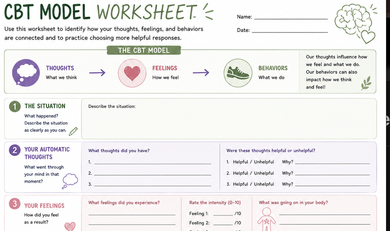
Task: Click 'What we think' caption
Action: tap(61, 77)
